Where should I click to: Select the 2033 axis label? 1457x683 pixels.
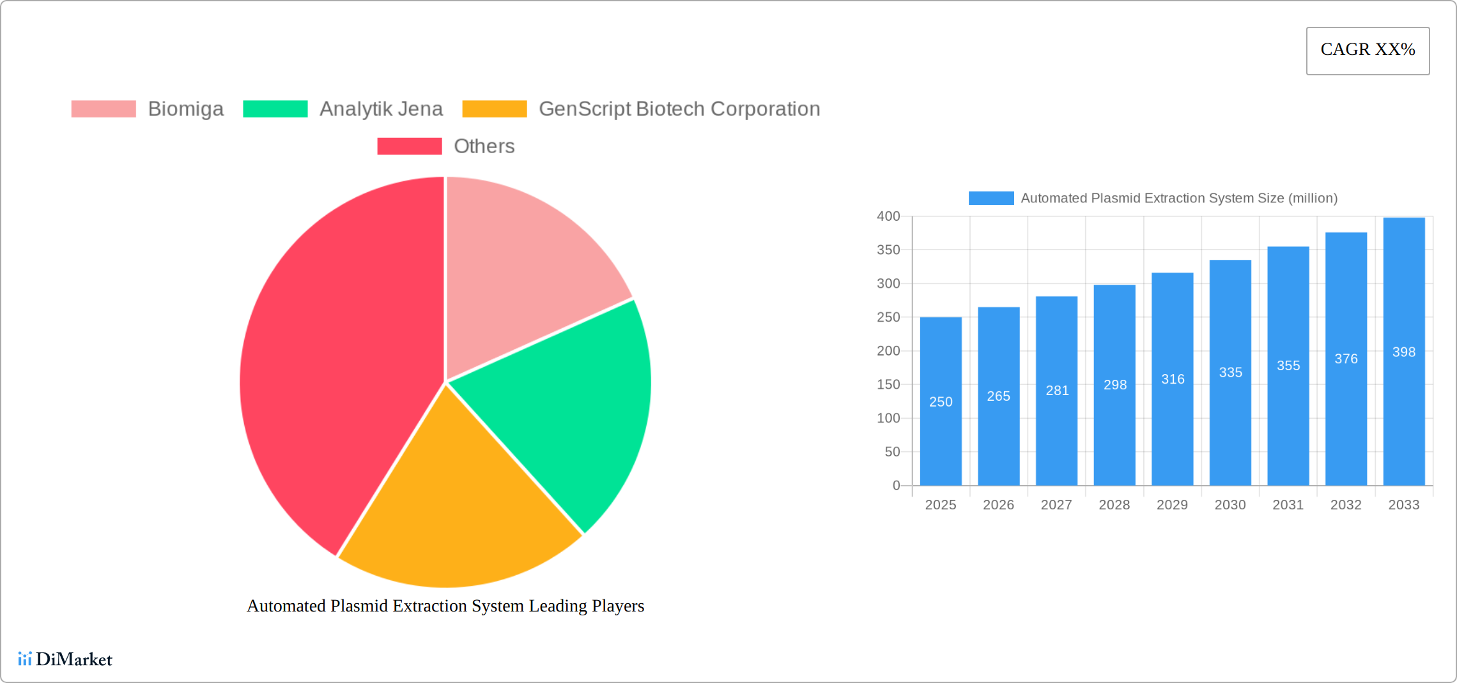click(x=1403, y=504)
